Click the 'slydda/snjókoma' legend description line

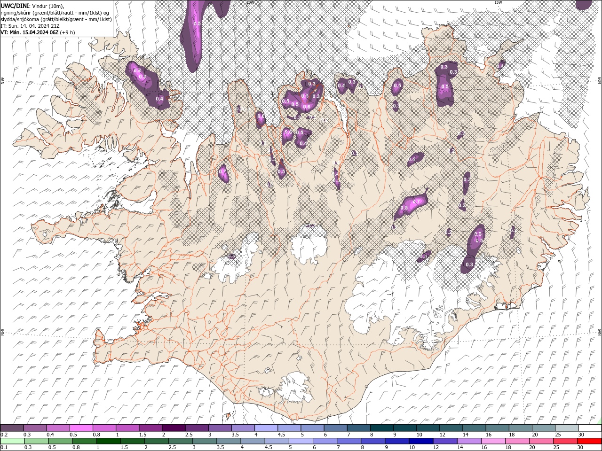pyautogui.click(x=56, y=19)
